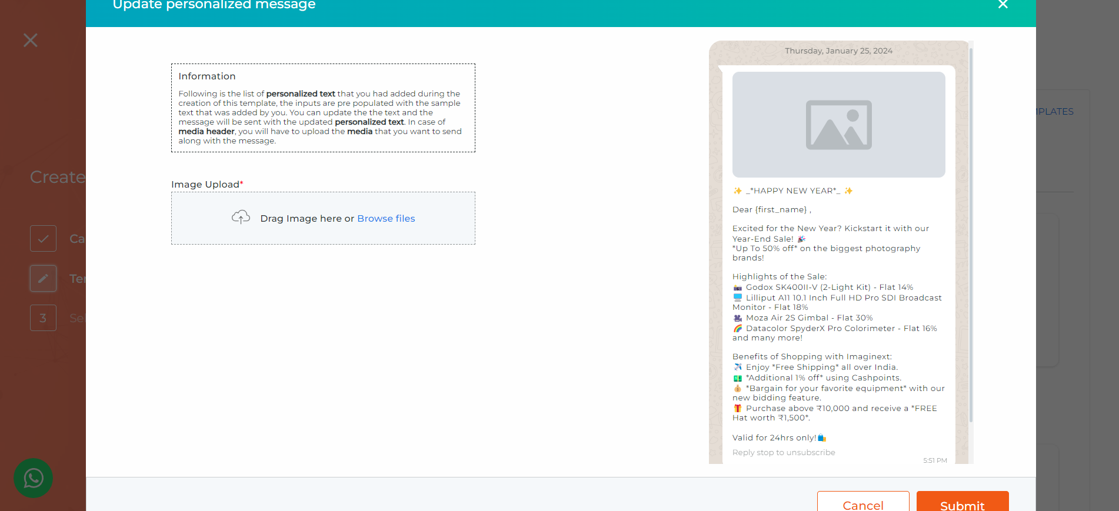
Task: Close the background Create panel with X
Action: click(x=31, y=40)
